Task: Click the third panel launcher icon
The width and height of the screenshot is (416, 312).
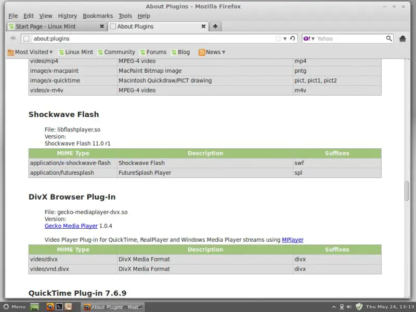Action: (x=68, y=307)
